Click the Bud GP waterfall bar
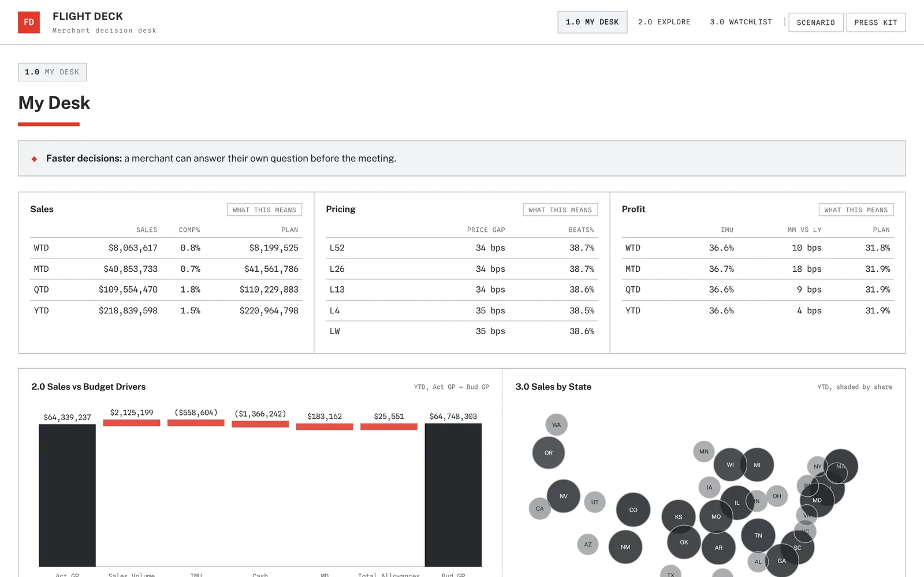This screenshot has width=924, height=577. (453, 495)
